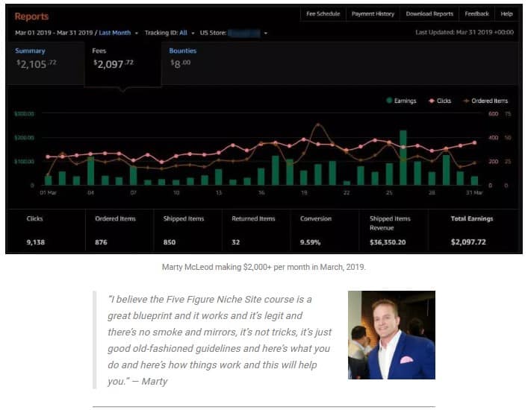Click the Conversion value 9.59%
The image size is (528, 410).
point(310,242)
